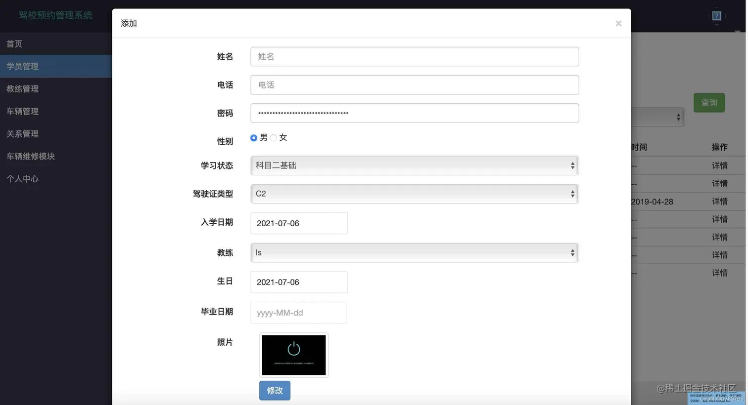Viewport: 748px width, 405px height.
Task: Open the 学习状态 dropdown showing 科目二基础
Action: click(x=415, y=165)
